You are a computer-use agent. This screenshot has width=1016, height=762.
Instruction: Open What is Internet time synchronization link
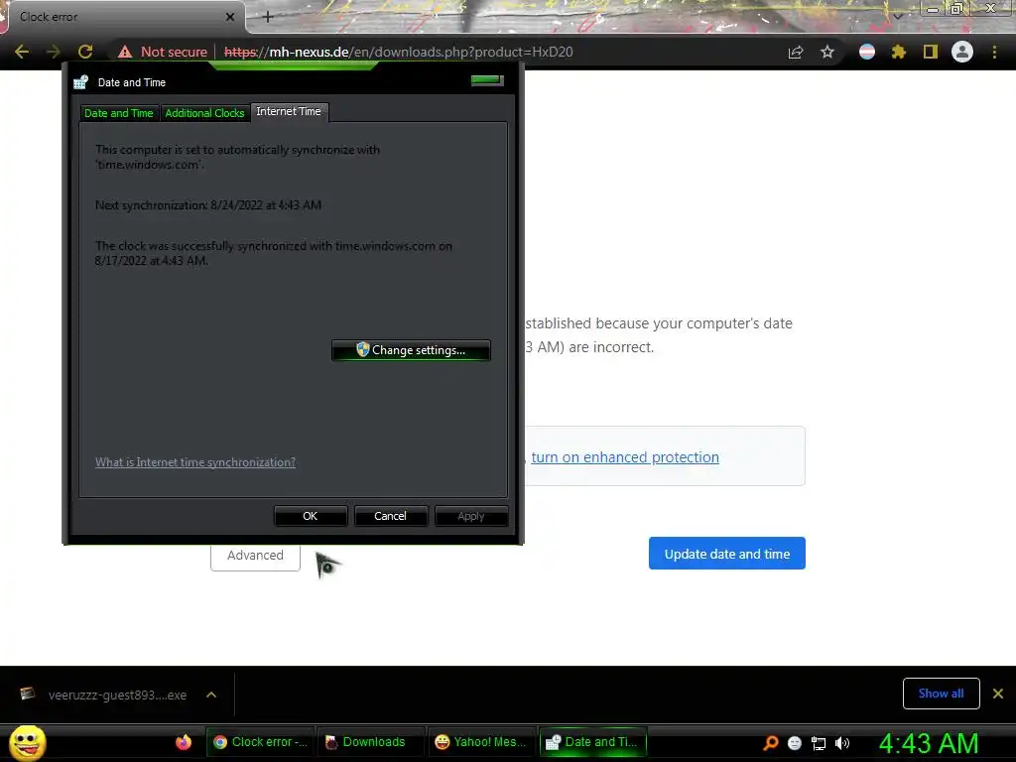195,462
